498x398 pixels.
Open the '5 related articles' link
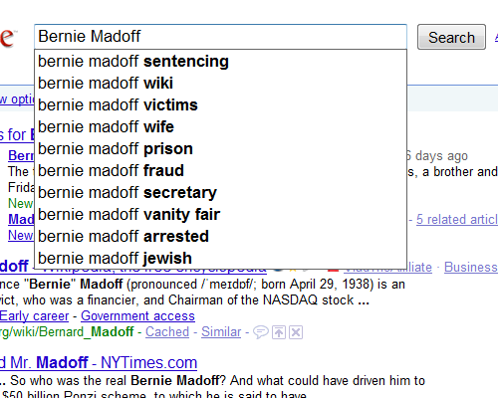click(457, 220)
